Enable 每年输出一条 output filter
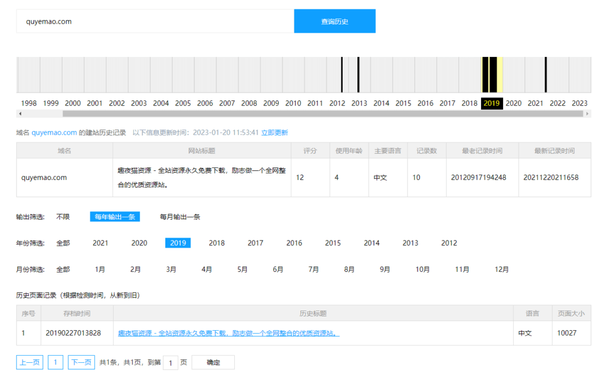 114,216
